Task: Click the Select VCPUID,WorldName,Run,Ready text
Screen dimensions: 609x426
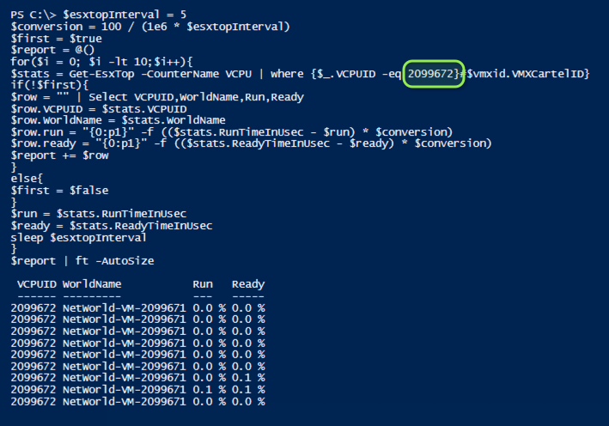Action: click(196, 97)
